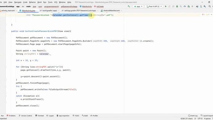
Task: Run the app with the green play button
Action: point(166,6)
